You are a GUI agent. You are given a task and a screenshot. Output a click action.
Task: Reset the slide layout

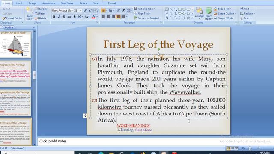click(x=40, y=13)
